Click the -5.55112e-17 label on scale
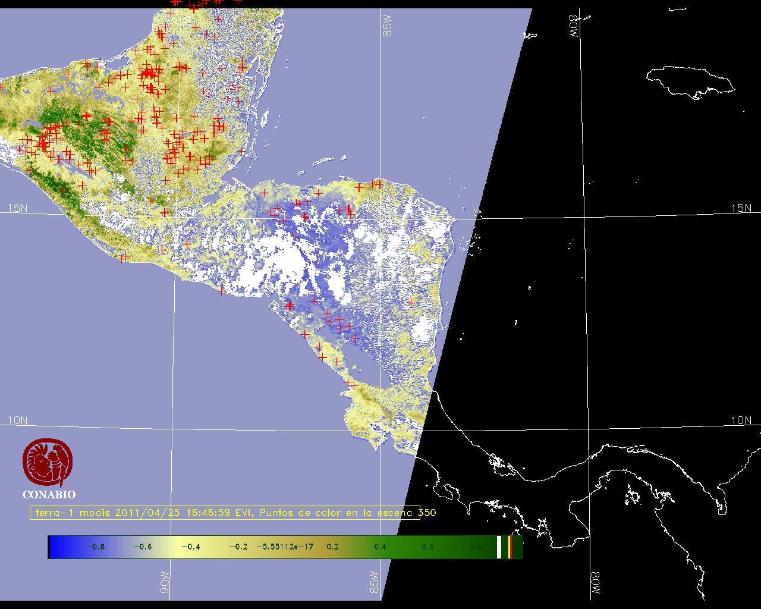This screenshot has height=609, width=761. [285, 547]
